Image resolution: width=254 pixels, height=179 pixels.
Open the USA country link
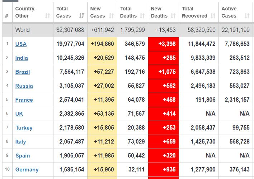coord(21,44)
